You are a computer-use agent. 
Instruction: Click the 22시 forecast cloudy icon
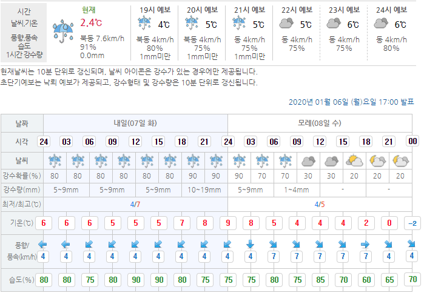(286, 24)
